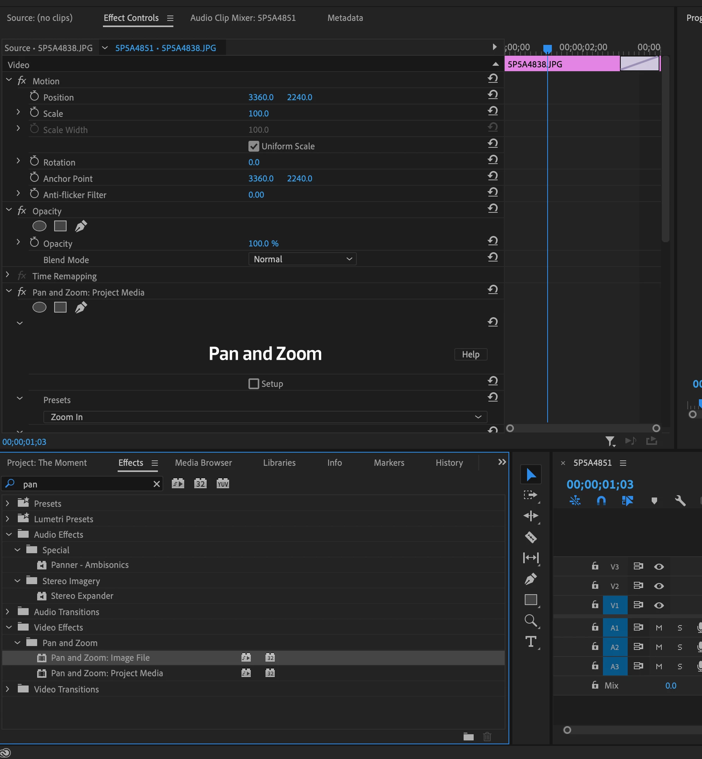Toggle Scale animation stopwatch
The height and width of the screenshot is (759, 702).
tap(34, 113)
